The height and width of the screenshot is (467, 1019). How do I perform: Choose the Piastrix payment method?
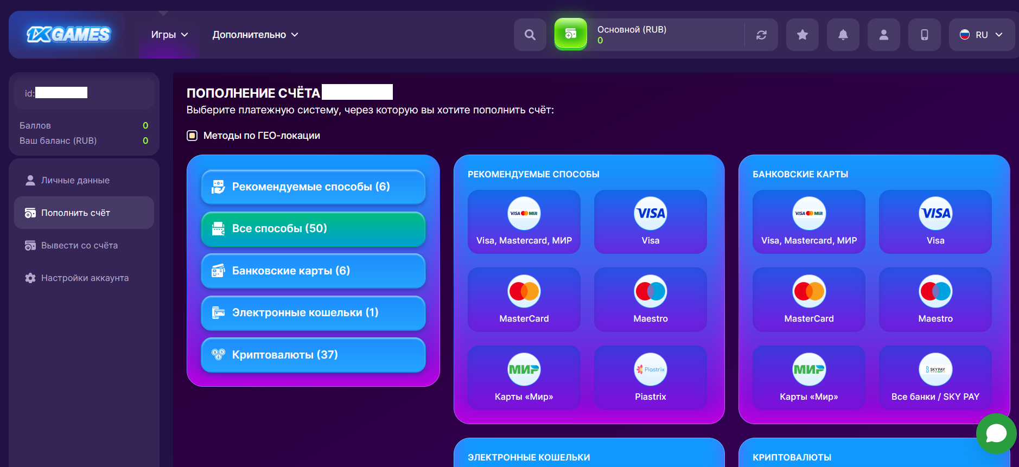[x=651, y=378]
